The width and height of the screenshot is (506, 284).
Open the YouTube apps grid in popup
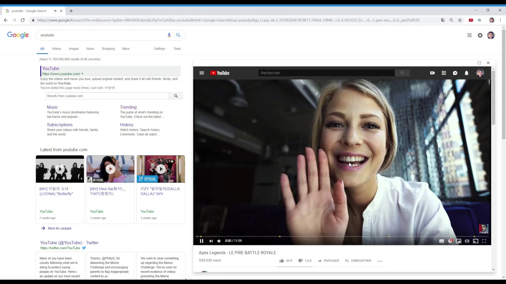click(444, 73)
